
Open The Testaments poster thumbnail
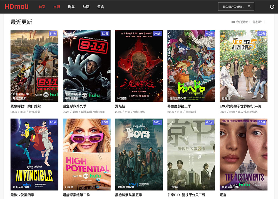pyautogui.click(x=243, y=154)
